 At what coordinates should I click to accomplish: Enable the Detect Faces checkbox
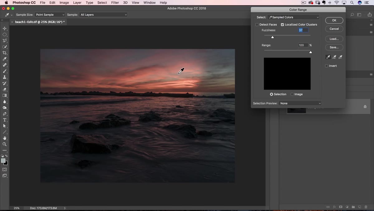pyautogui.click(x=257, y=25)
